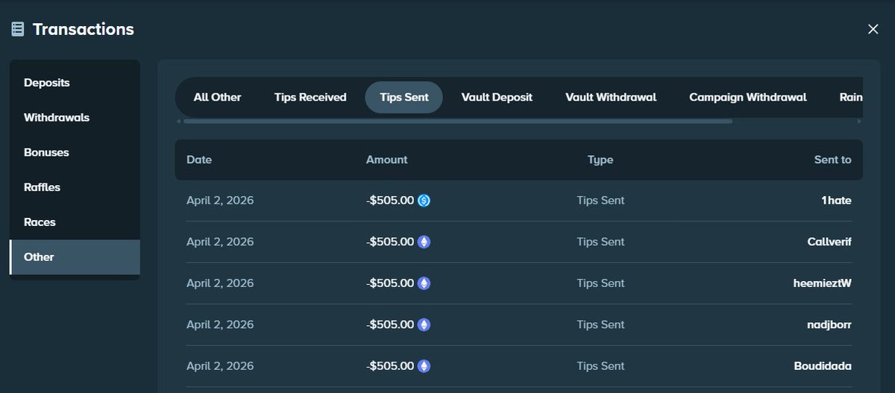The image size is (895, 393).
Task: Click the Transactions list icon in header
Action: coord(18,29)
